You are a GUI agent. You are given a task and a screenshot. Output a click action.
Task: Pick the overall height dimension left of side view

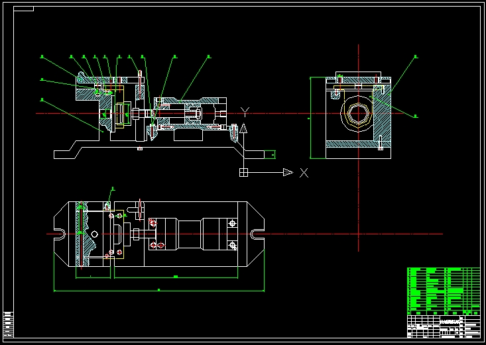click(310, 118)
